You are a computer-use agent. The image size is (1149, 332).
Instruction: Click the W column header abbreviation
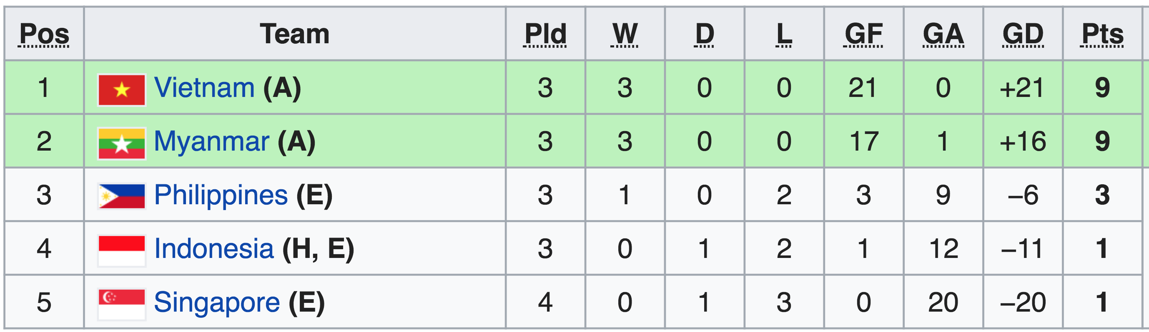(x=625, y=34)
